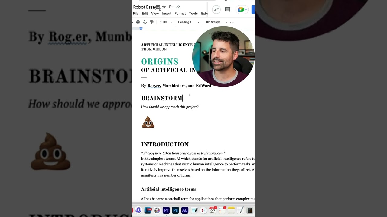
Task: Open Photoshop from the dock
Action: click(x=175, y=210)
